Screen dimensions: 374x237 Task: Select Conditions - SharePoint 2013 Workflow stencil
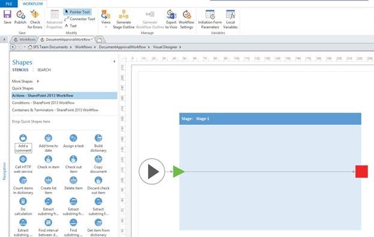point(43,103)
